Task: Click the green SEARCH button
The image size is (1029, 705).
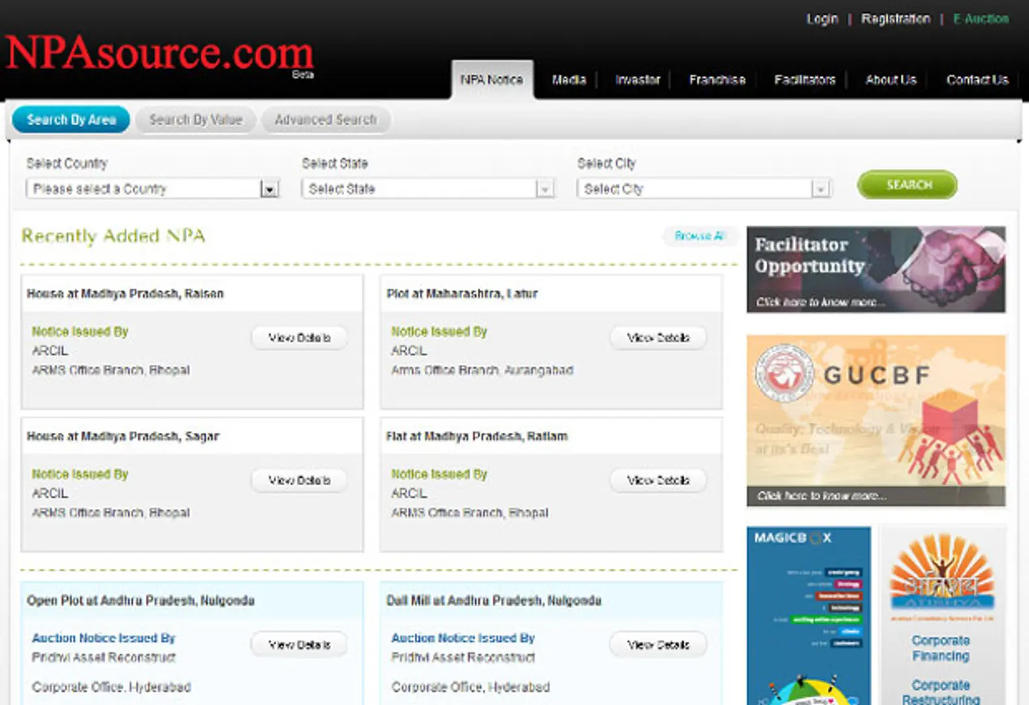Action: click(908, 185)
